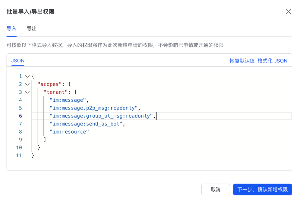
Task: Select the JSON editor language tab
Action: click(17, 61)
